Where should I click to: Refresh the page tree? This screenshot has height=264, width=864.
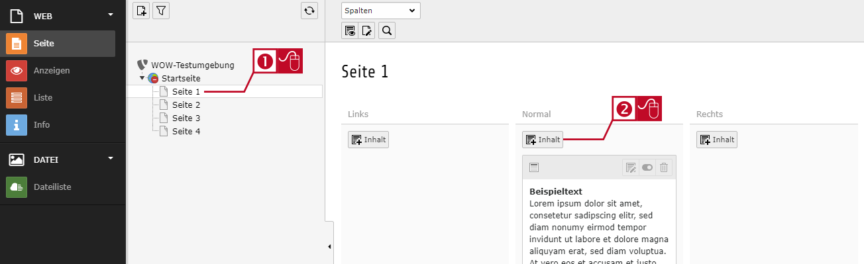(x=309, y=11)
